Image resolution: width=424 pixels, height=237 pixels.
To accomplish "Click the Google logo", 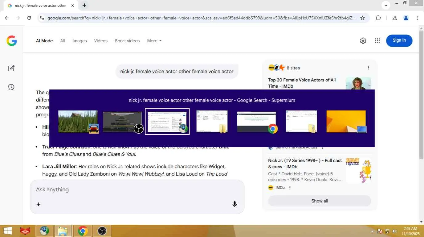I will coord(12,41).
